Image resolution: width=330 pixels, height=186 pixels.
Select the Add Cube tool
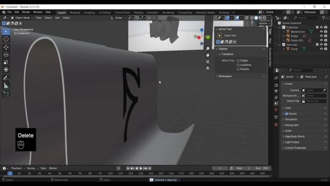[x=6, y=94]
